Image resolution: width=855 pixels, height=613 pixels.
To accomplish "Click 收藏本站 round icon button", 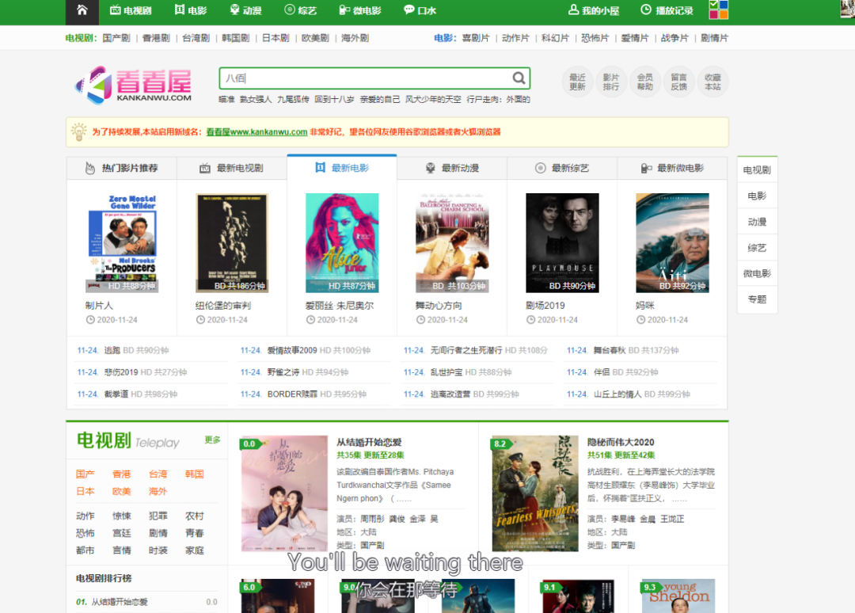I will 712,82.
